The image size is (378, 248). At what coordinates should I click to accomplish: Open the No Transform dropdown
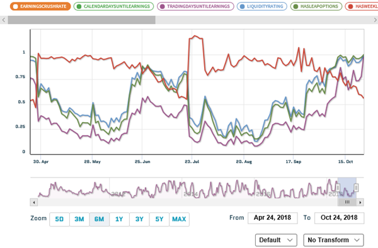coord(333,240)
